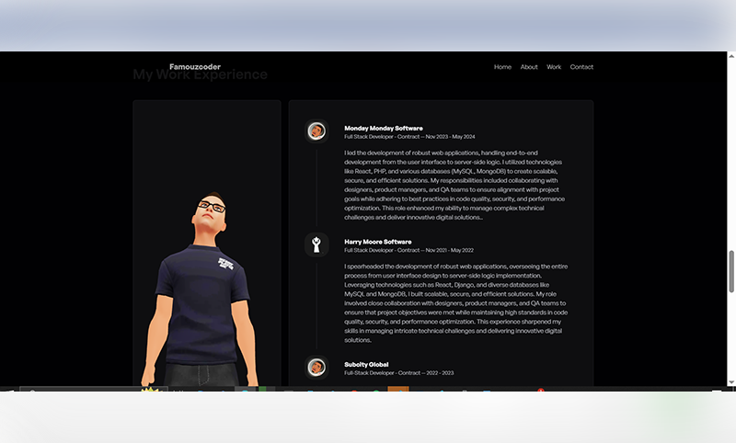Click the Monday Monday Software title
Image resolution: width=736 pixels, height=443 pixels.
384,128
